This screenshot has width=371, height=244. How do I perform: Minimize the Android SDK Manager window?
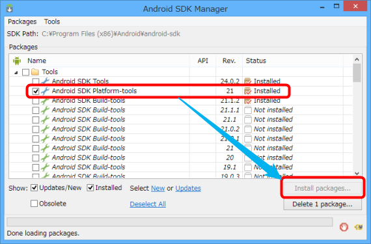[322, 7]
